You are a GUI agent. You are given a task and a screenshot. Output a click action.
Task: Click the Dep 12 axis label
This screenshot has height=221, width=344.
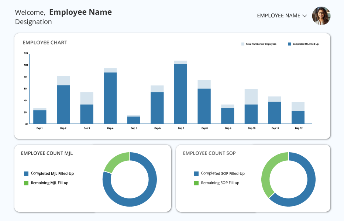point(299,128)
